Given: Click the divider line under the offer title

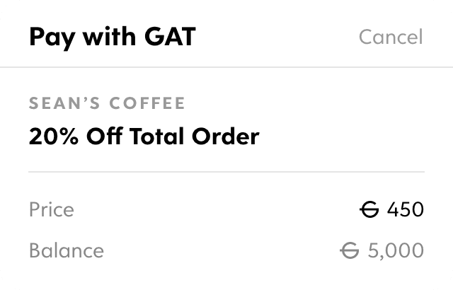Looking at the screenshot, I should 226,172.
